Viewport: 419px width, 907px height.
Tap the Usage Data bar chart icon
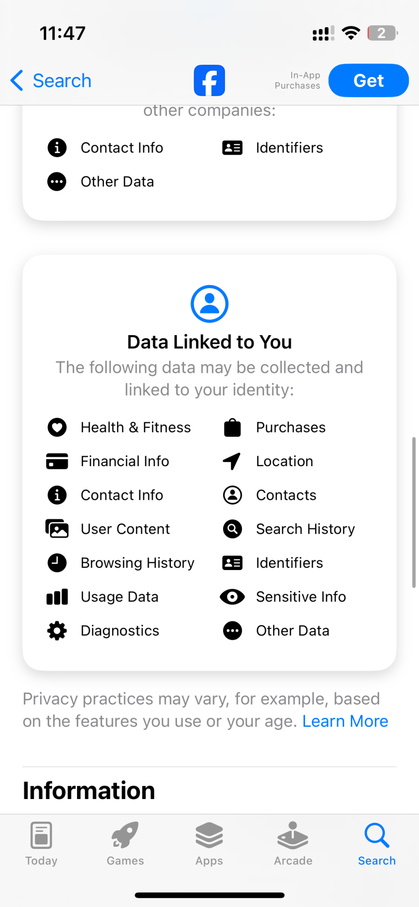click(57, 597)
